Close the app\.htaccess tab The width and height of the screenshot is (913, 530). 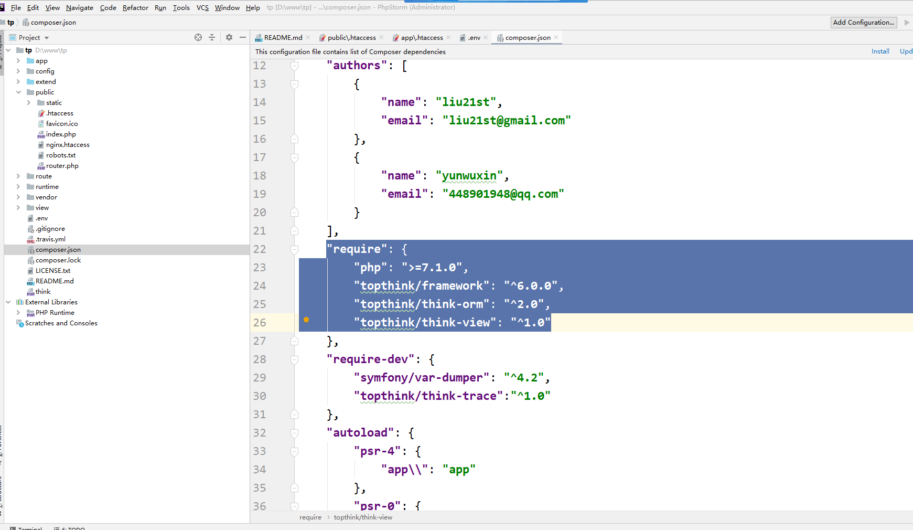point(448,37)
